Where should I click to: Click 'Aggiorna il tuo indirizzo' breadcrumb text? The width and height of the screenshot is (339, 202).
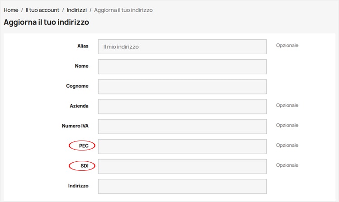(x=123, y=10)
